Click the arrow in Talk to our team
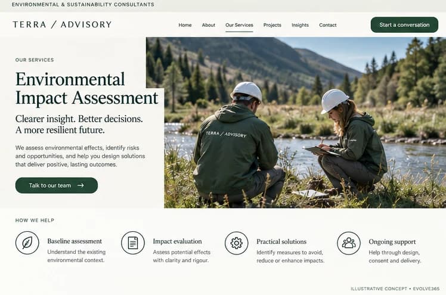Image resolution: width=446 pixels, height=295 pixels. coord(80,185)
